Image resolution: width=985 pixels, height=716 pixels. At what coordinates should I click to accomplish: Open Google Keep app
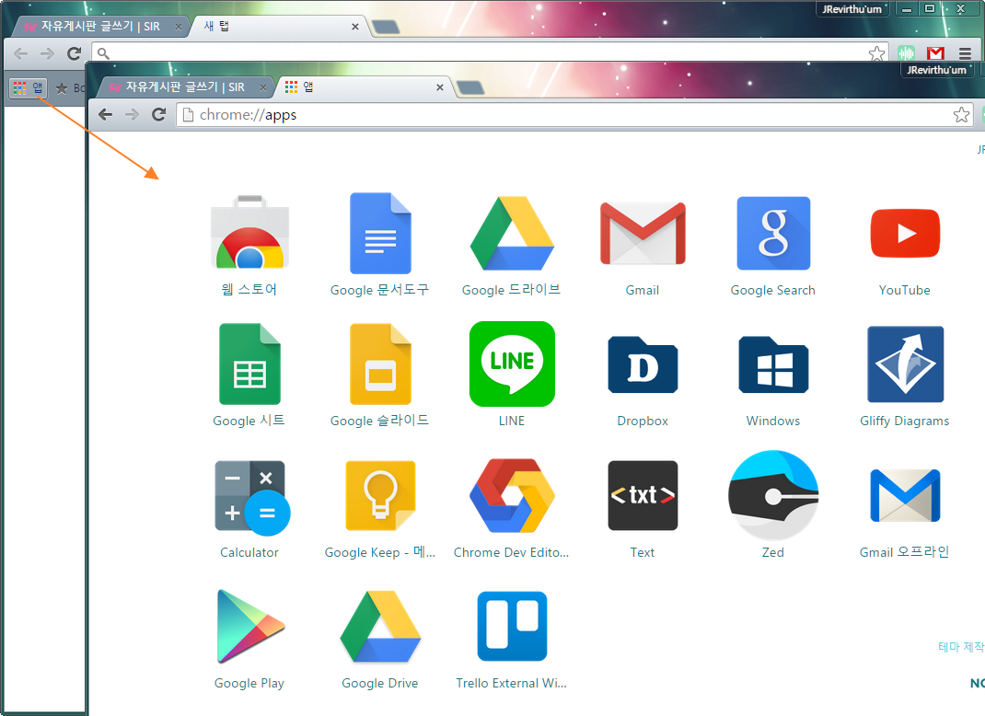380,495
